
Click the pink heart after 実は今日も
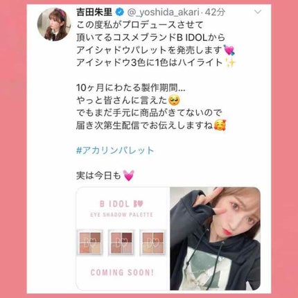[129, 175]
